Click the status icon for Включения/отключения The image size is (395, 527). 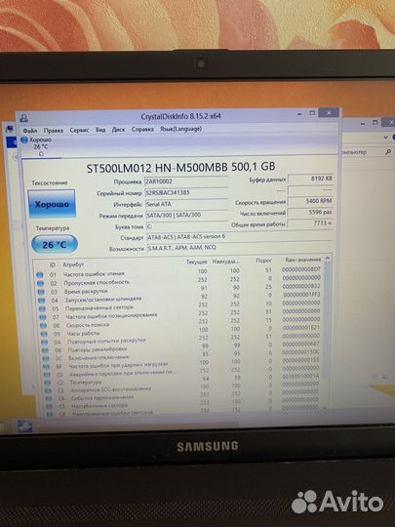point(47,358)
